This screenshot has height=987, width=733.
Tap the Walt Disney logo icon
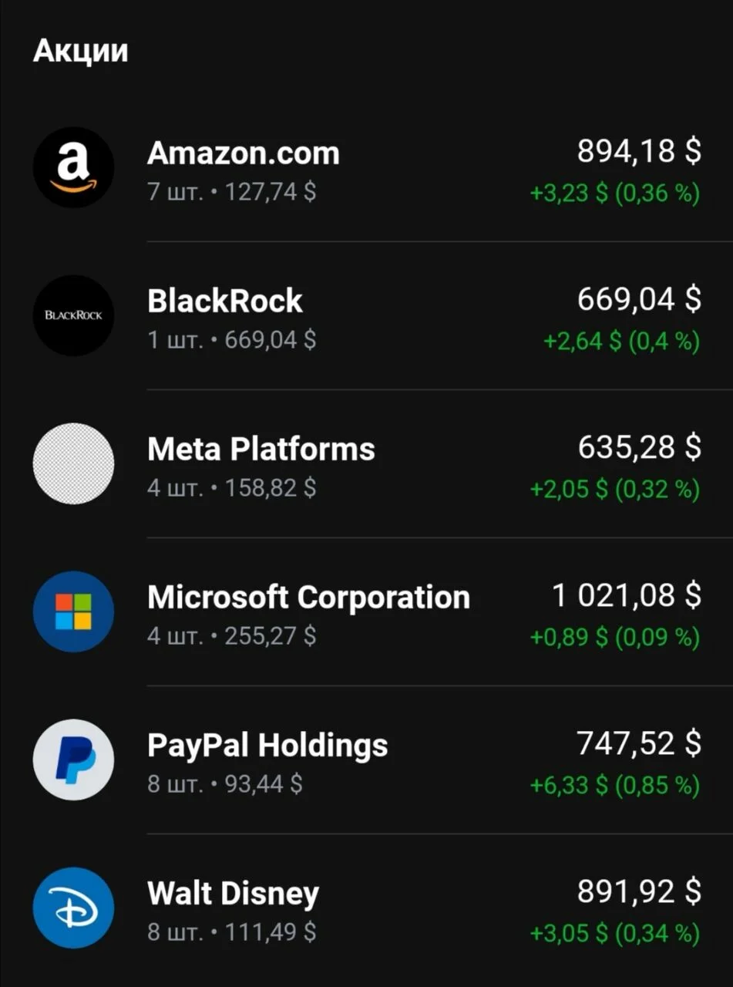click(x=73, y=908)
